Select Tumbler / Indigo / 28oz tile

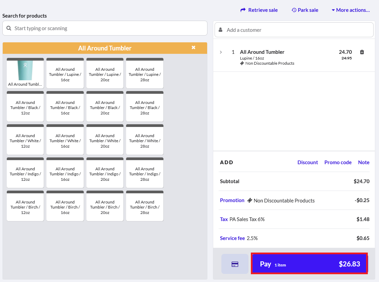[144, 173]
